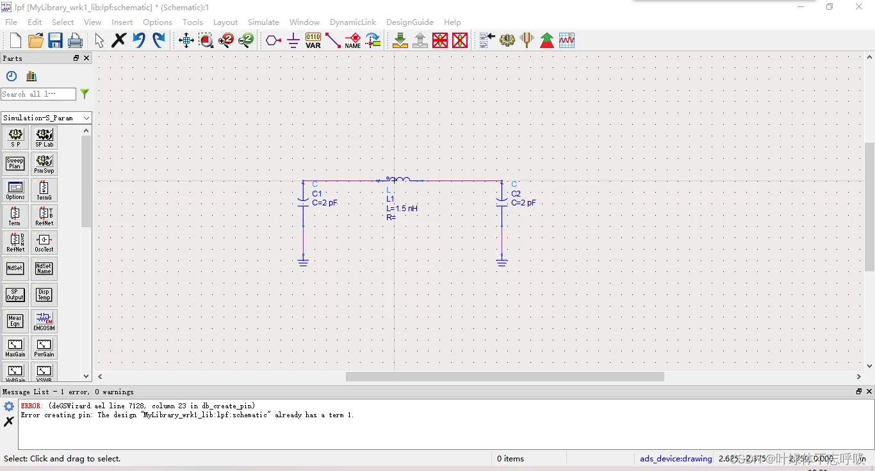Open the Simulate menu
The image size is (875, 471).
(x=263, y=22)
